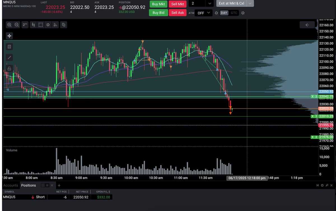Click the position -6@22050.92 in header
This screenshot has width=336, height=211.
132,7
